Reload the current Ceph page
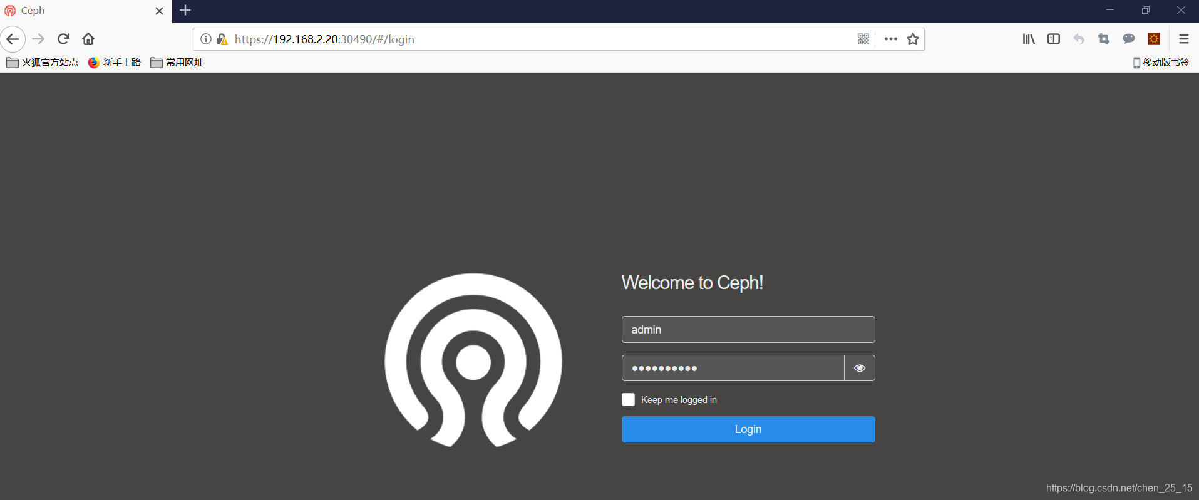1199x500 pixels. tap(63, 39)
